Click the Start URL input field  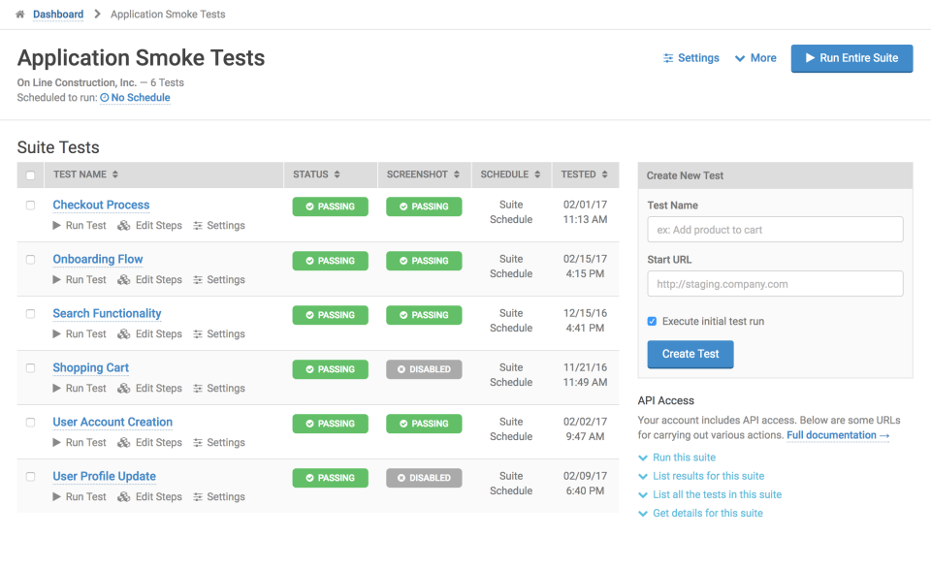coord(774,283)
